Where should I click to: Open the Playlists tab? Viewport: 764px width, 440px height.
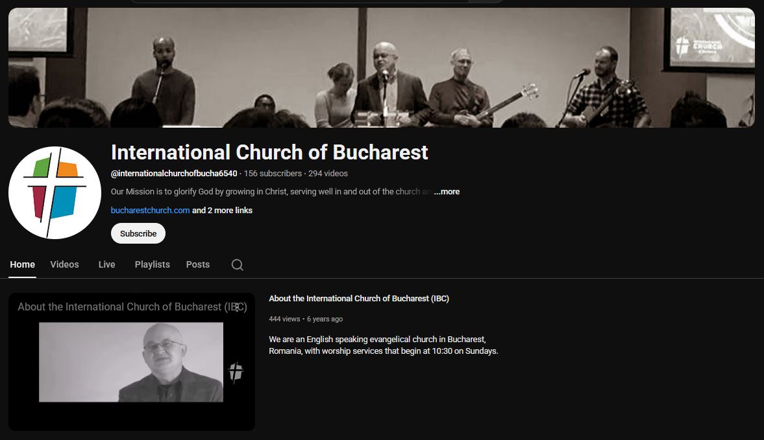(x=153, y=264)
